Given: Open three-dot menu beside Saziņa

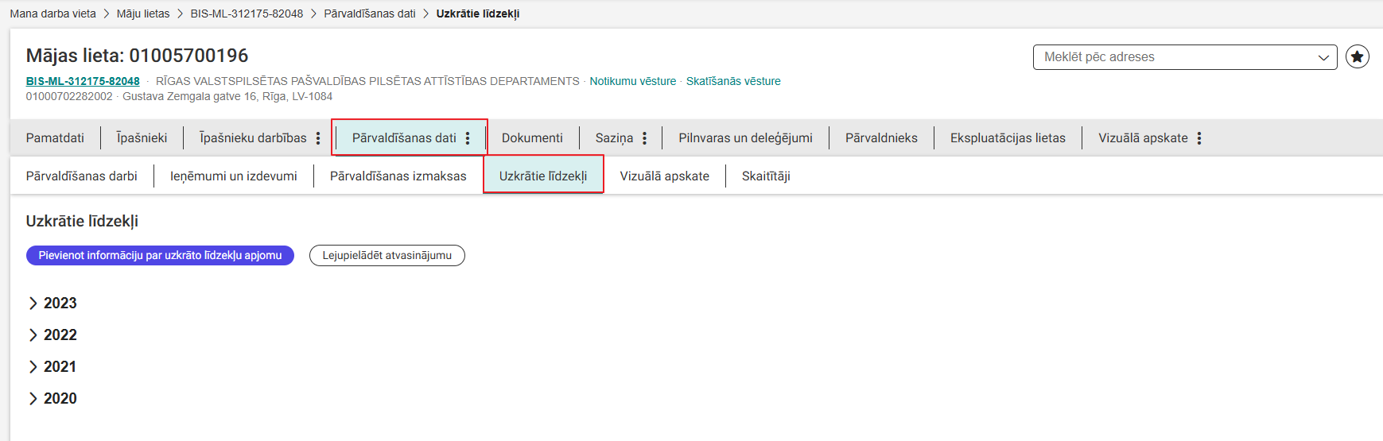Looking at the screenshot, I should click(x=644, y=138).
